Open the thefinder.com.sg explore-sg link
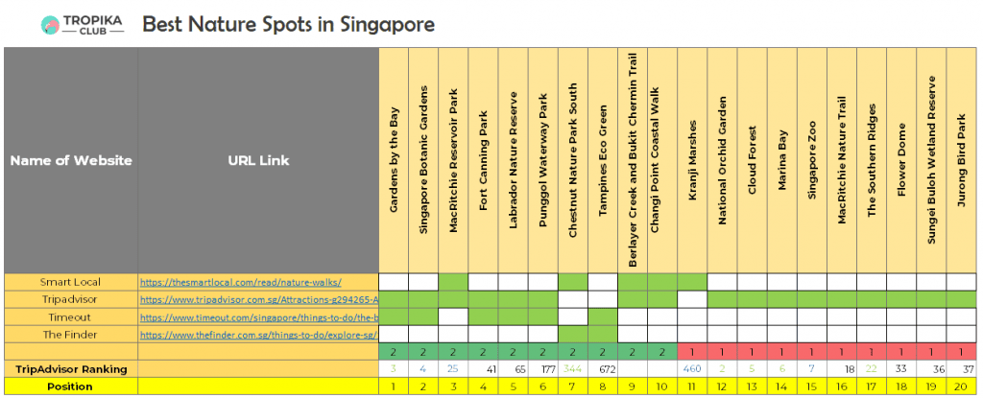 [258, 336]
